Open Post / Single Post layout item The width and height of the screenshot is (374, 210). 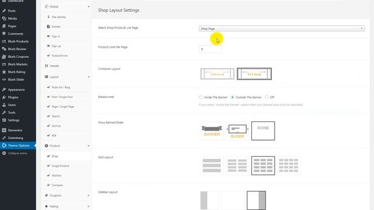pos(66,97)
